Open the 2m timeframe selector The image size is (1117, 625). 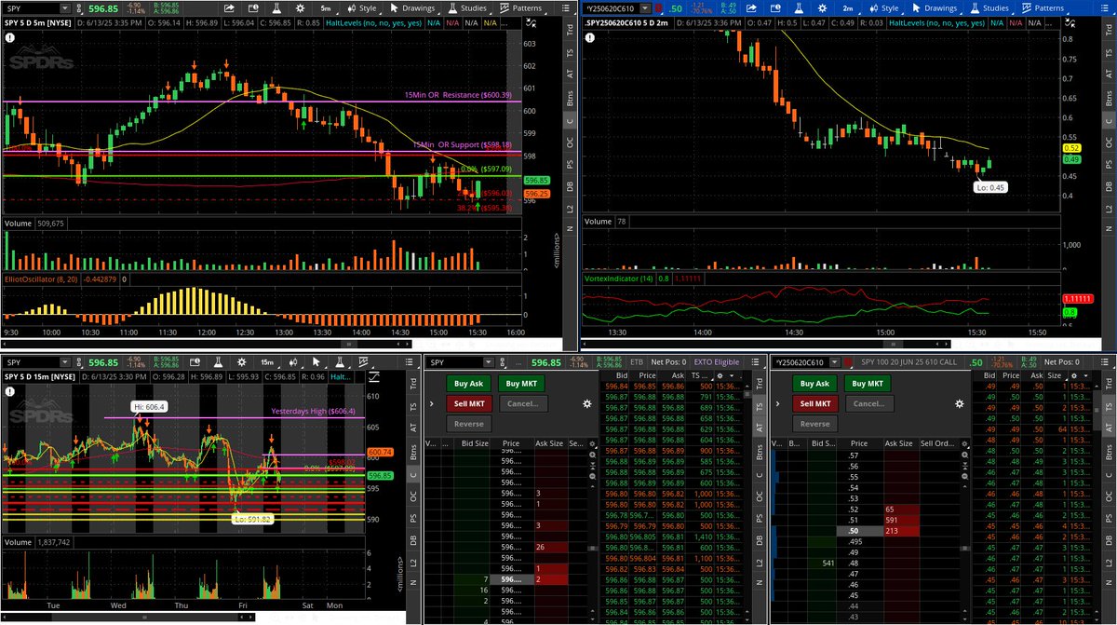pyautogui.click(x=848, y=8)
